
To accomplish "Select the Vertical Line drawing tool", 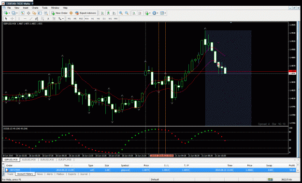I will [19, 19].
